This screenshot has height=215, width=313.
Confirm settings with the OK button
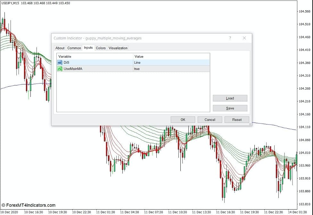point(183,120)
